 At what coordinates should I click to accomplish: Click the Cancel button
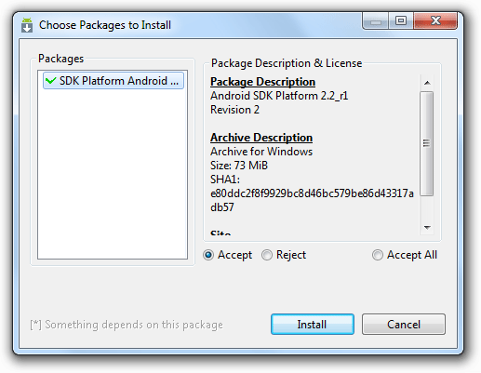click(x=404, y=325)
